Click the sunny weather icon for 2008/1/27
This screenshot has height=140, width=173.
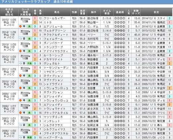point(21,113)
